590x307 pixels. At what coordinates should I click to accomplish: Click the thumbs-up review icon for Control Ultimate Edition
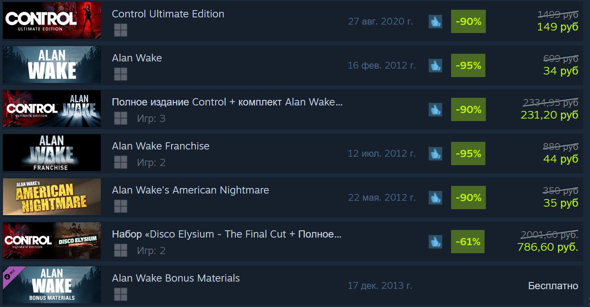[435, 22]
